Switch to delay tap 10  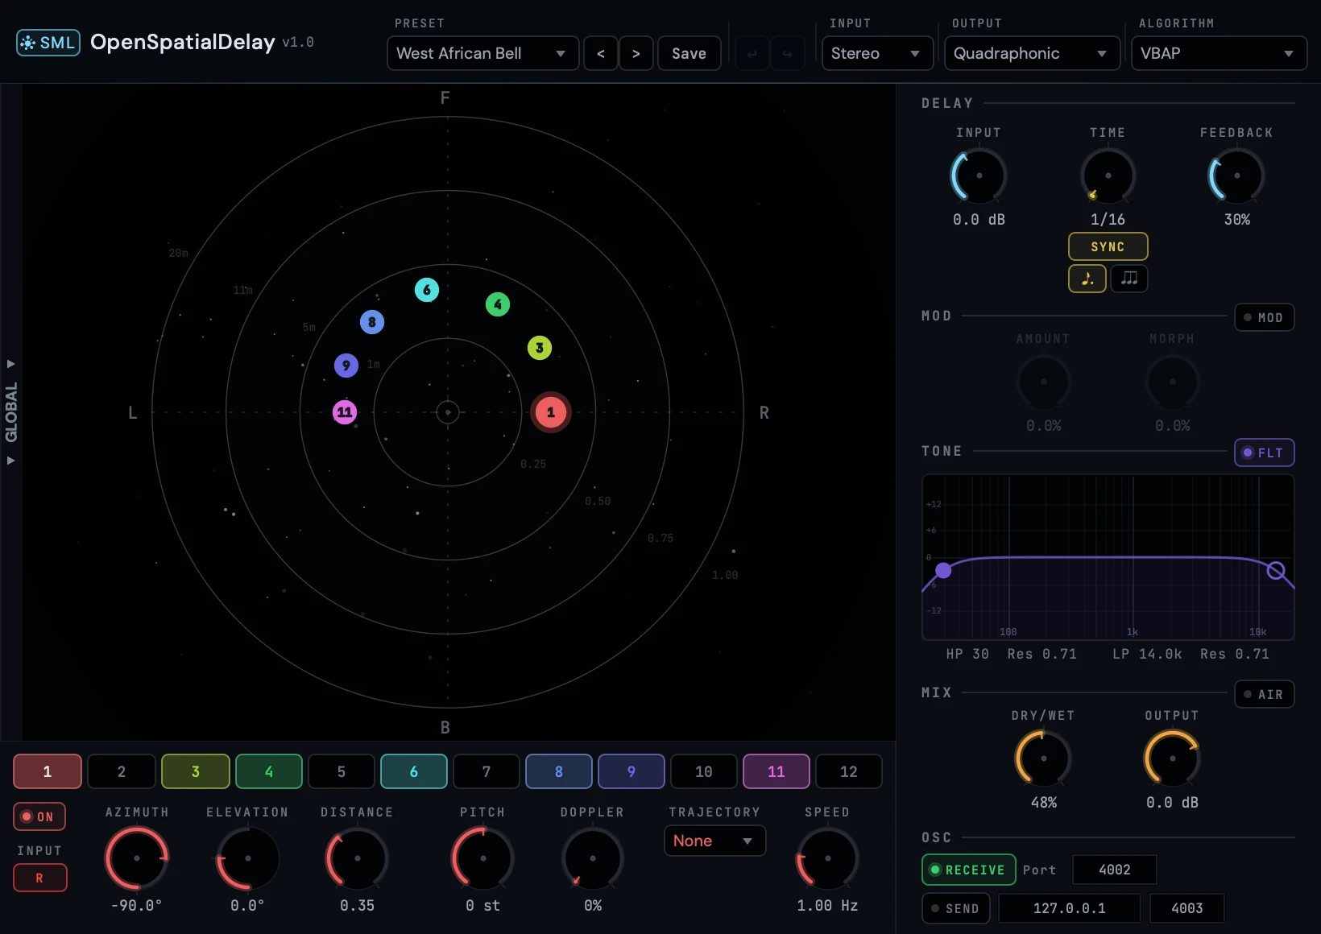pos(704,771)
